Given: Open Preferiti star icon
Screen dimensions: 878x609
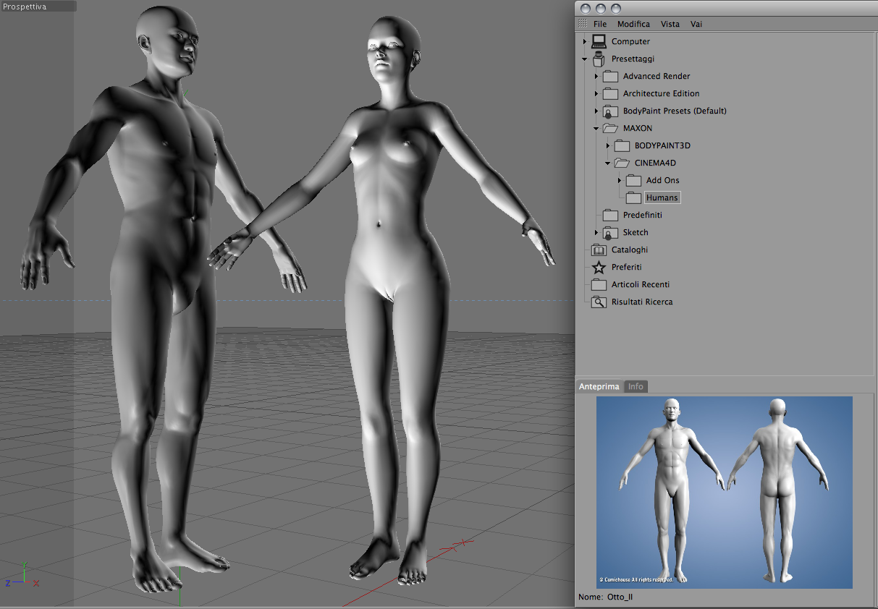Looking at the screenshot, I should (x=599, y=267).
